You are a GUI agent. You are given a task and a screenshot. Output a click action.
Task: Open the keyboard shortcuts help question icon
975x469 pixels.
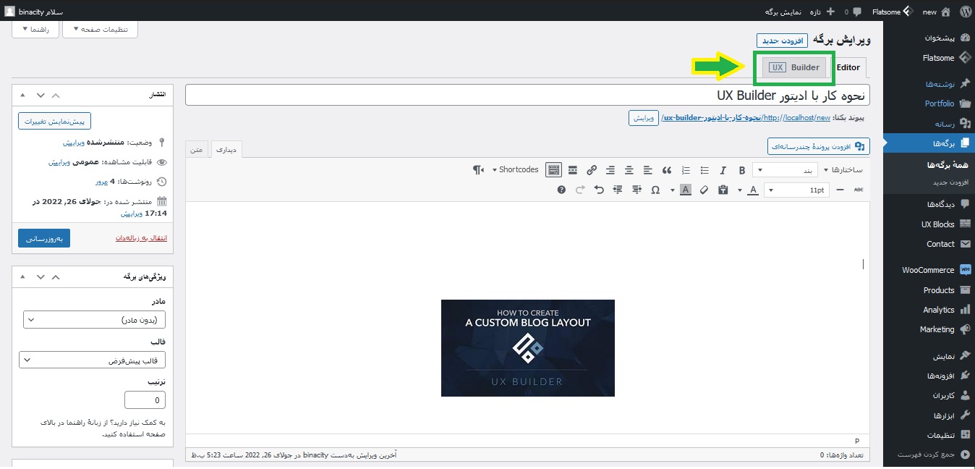(x=561, y=190)
